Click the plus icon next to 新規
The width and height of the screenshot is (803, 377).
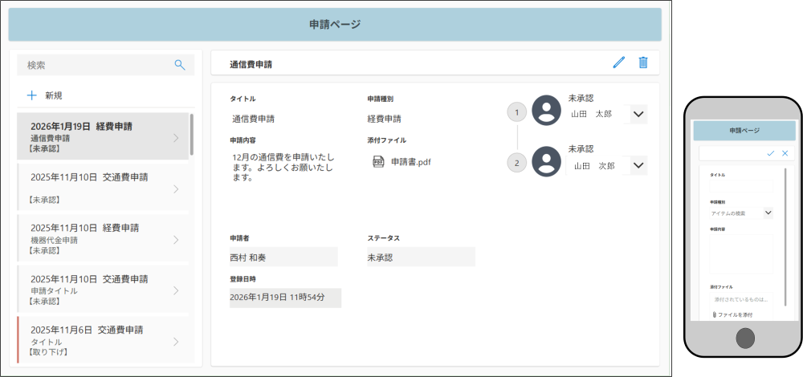point(32,95)
